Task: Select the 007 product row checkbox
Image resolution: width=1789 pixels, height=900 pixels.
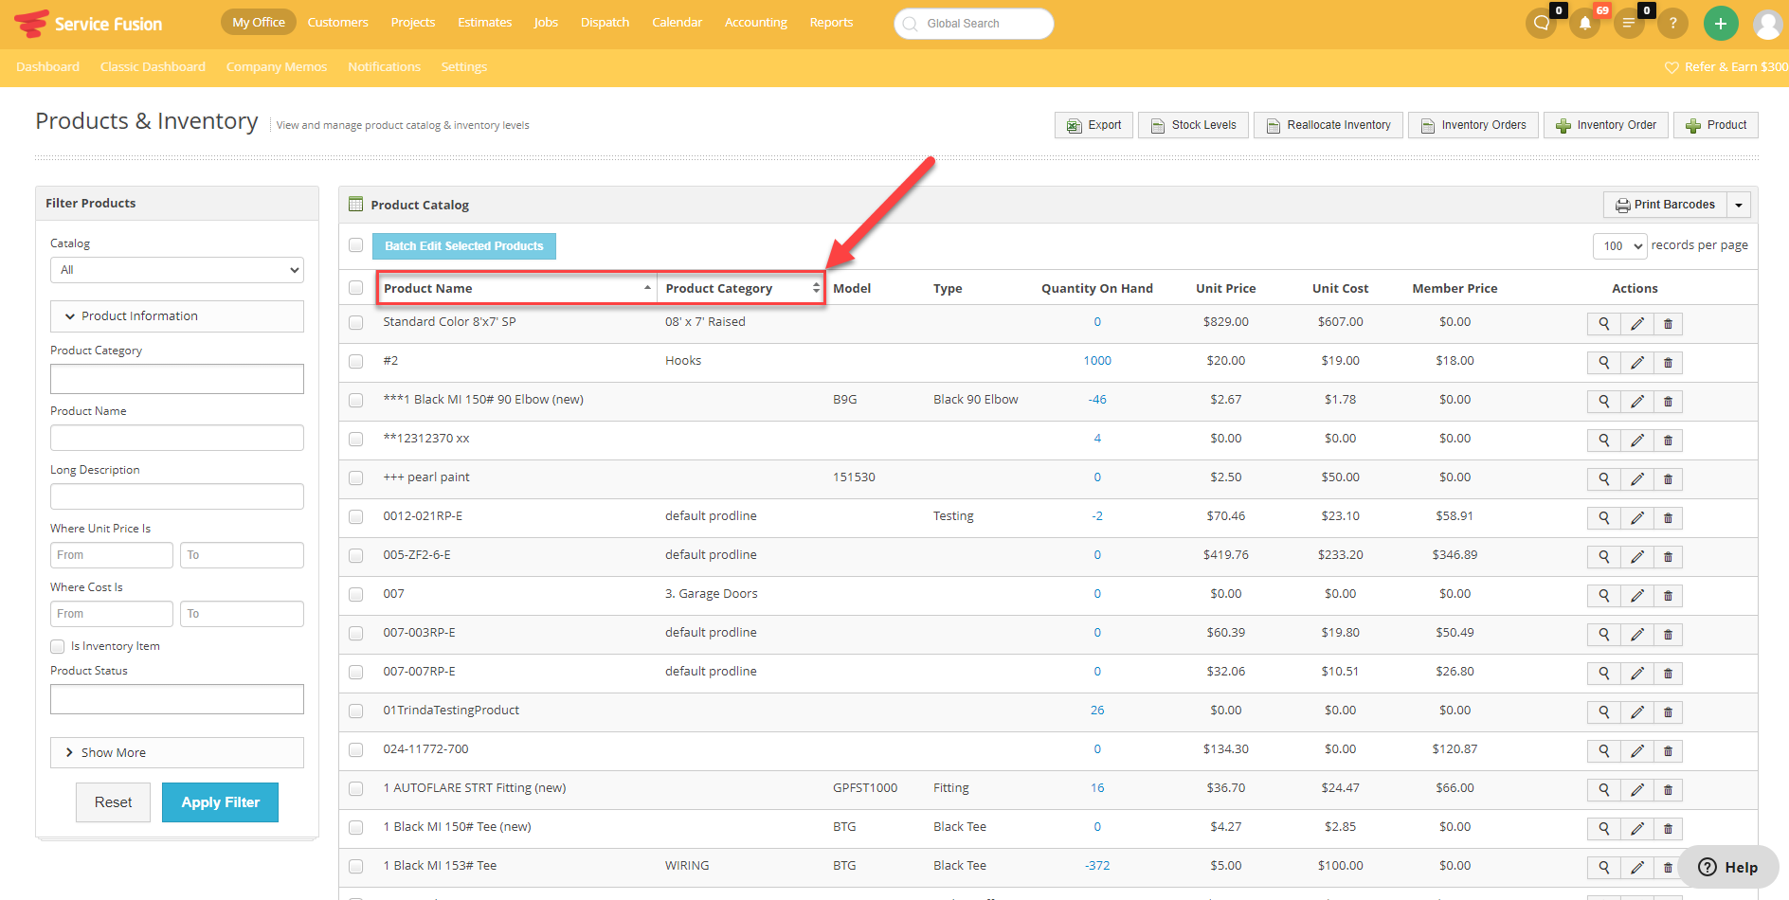Action: [355, 594]
